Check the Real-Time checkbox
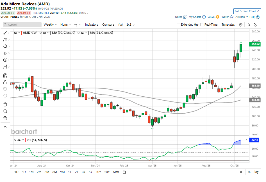The height and width of the screenshot is (182, 266). click(x=202, y=25)
